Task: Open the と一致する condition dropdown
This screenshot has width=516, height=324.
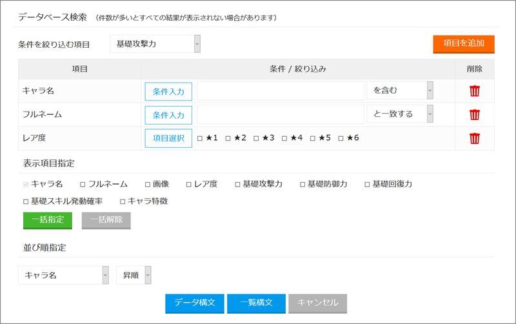Action: [399, 115]
